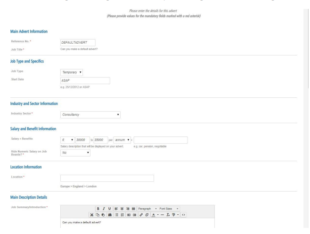Align text left in the editor

116,209
